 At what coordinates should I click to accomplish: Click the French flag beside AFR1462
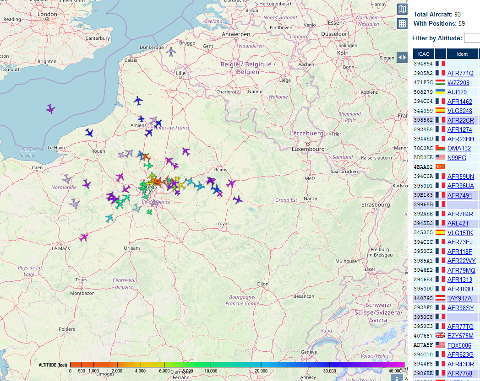(x=440, y=102)
